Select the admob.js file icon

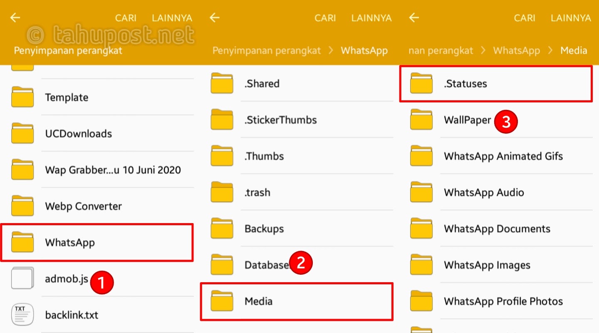point(22,278)
